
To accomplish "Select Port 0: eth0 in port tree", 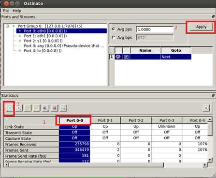I will (61, 31).
